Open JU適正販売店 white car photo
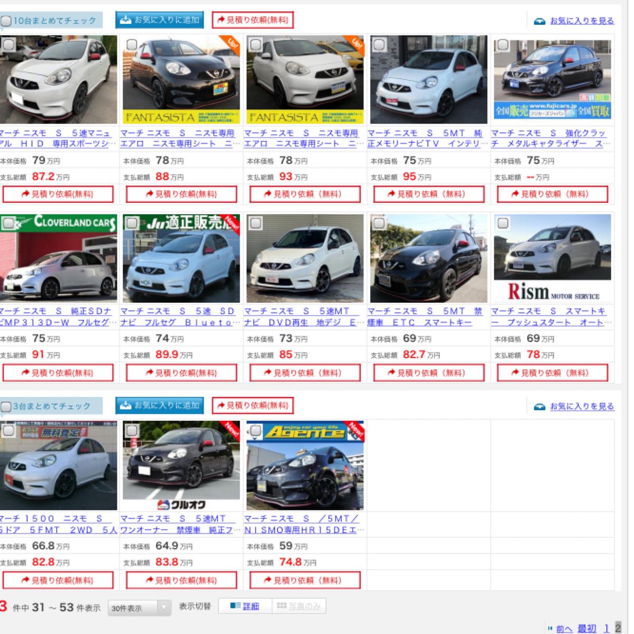 pyautogui.click(x=181, y=258)
